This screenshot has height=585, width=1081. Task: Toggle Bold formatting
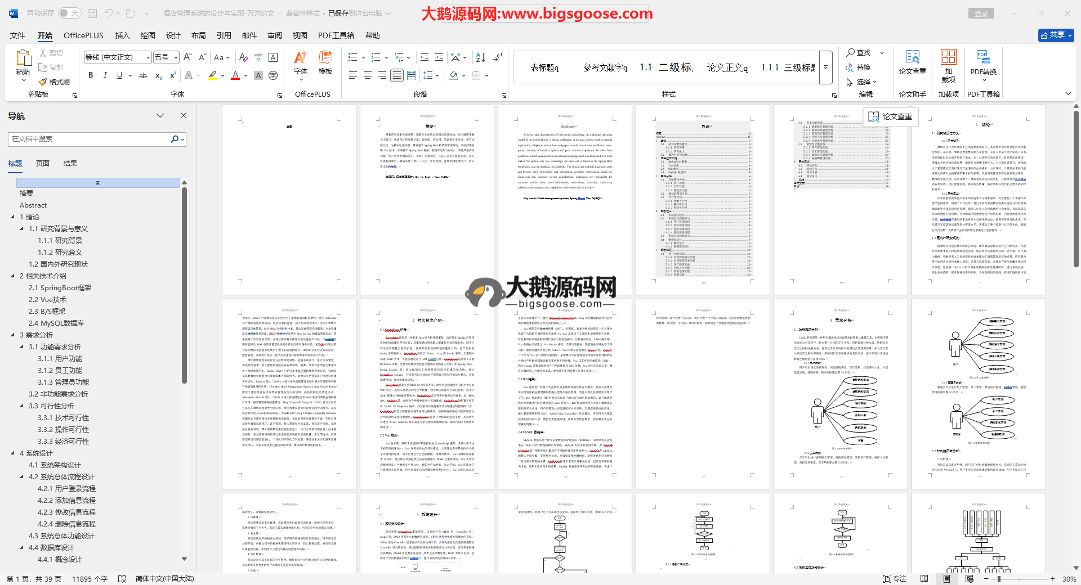click(x=91, y=75)
